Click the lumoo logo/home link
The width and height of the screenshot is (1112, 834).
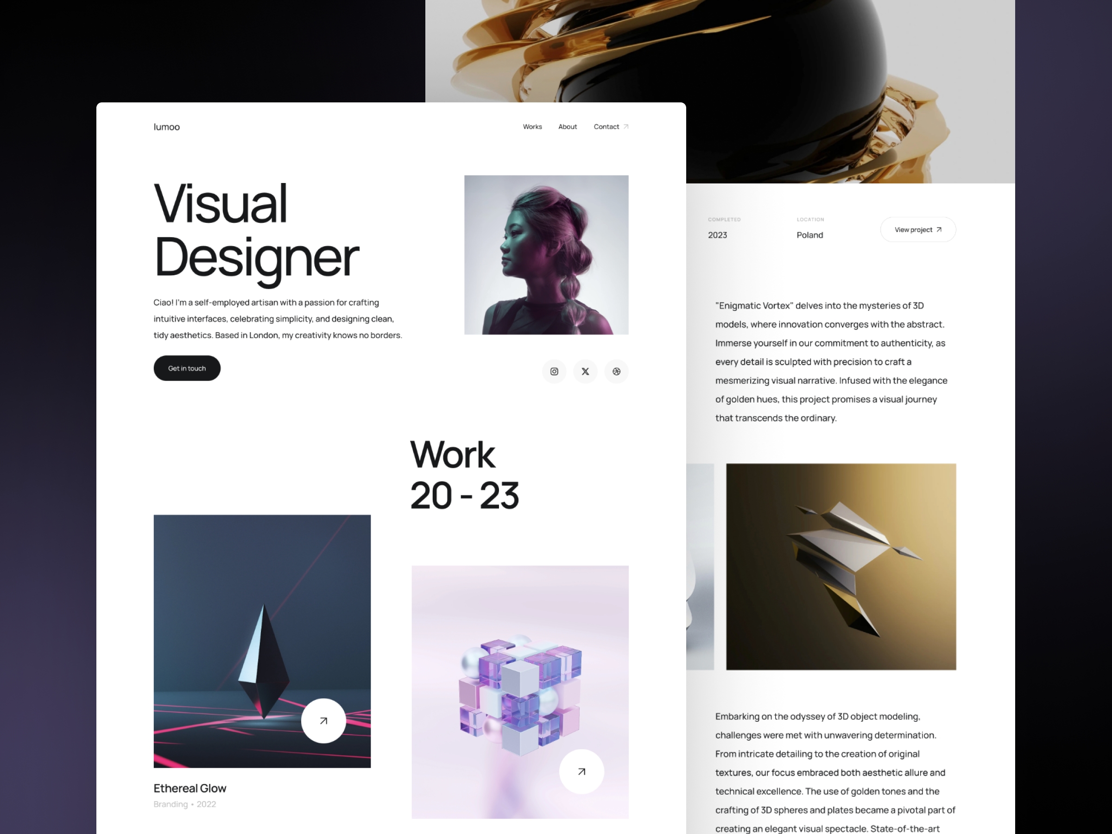click(x=166, y=127)
